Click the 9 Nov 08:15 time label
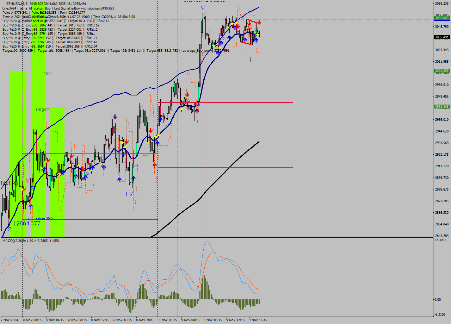Screen dimensions: 451x324 click(x=213, y=320)
